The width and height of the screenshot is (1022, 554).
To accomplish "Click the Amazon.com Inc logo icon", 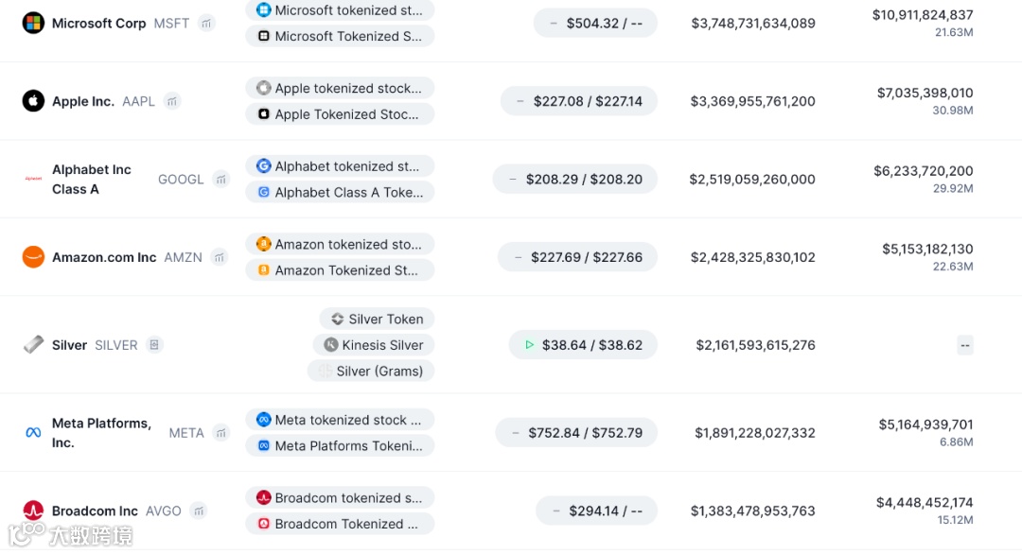I will (x=33, y=257).
